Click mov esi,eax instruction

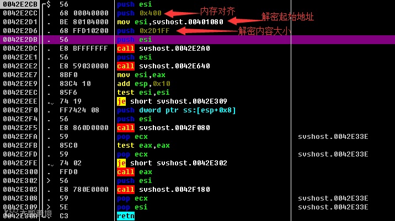pyautogui.click(x=141, y=75)
